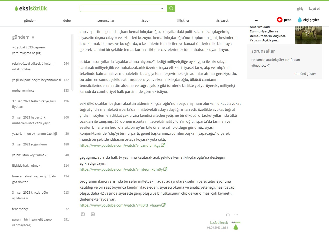Image resolution: width=329 pixels, height=232 pixels.
Task: Open 6 şubat 2023 deprem yardımlaşma başlığı
Action: click(x=28, y=50)
